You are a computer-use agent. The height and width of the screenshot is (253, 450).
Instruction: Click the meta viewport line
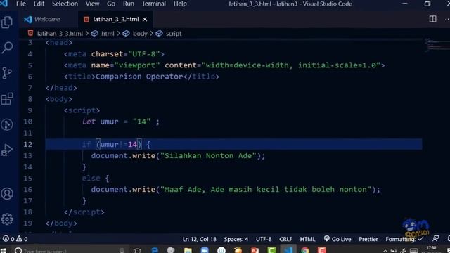[x=224, y=65]
